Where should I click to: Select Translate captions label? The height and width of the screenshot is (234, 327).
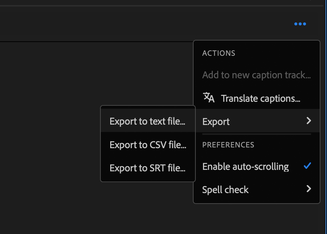click(x=261, y=99)
